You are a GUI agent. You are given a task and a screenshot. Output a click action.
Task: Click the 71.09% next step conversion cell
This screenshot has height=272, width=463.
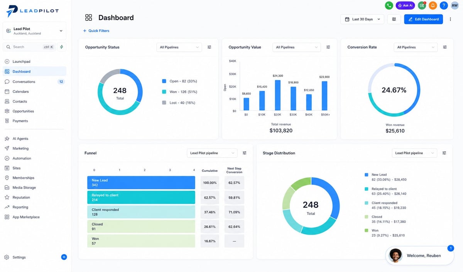tap(234, 212)
